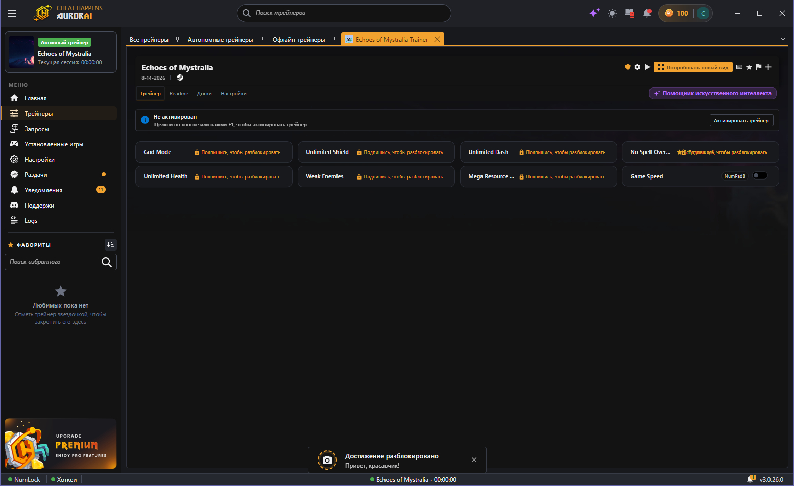Click the Unlimited Health subscribe-to-unlock lock
The width and height of the screenshot is (794, 486).
(237, 177)
